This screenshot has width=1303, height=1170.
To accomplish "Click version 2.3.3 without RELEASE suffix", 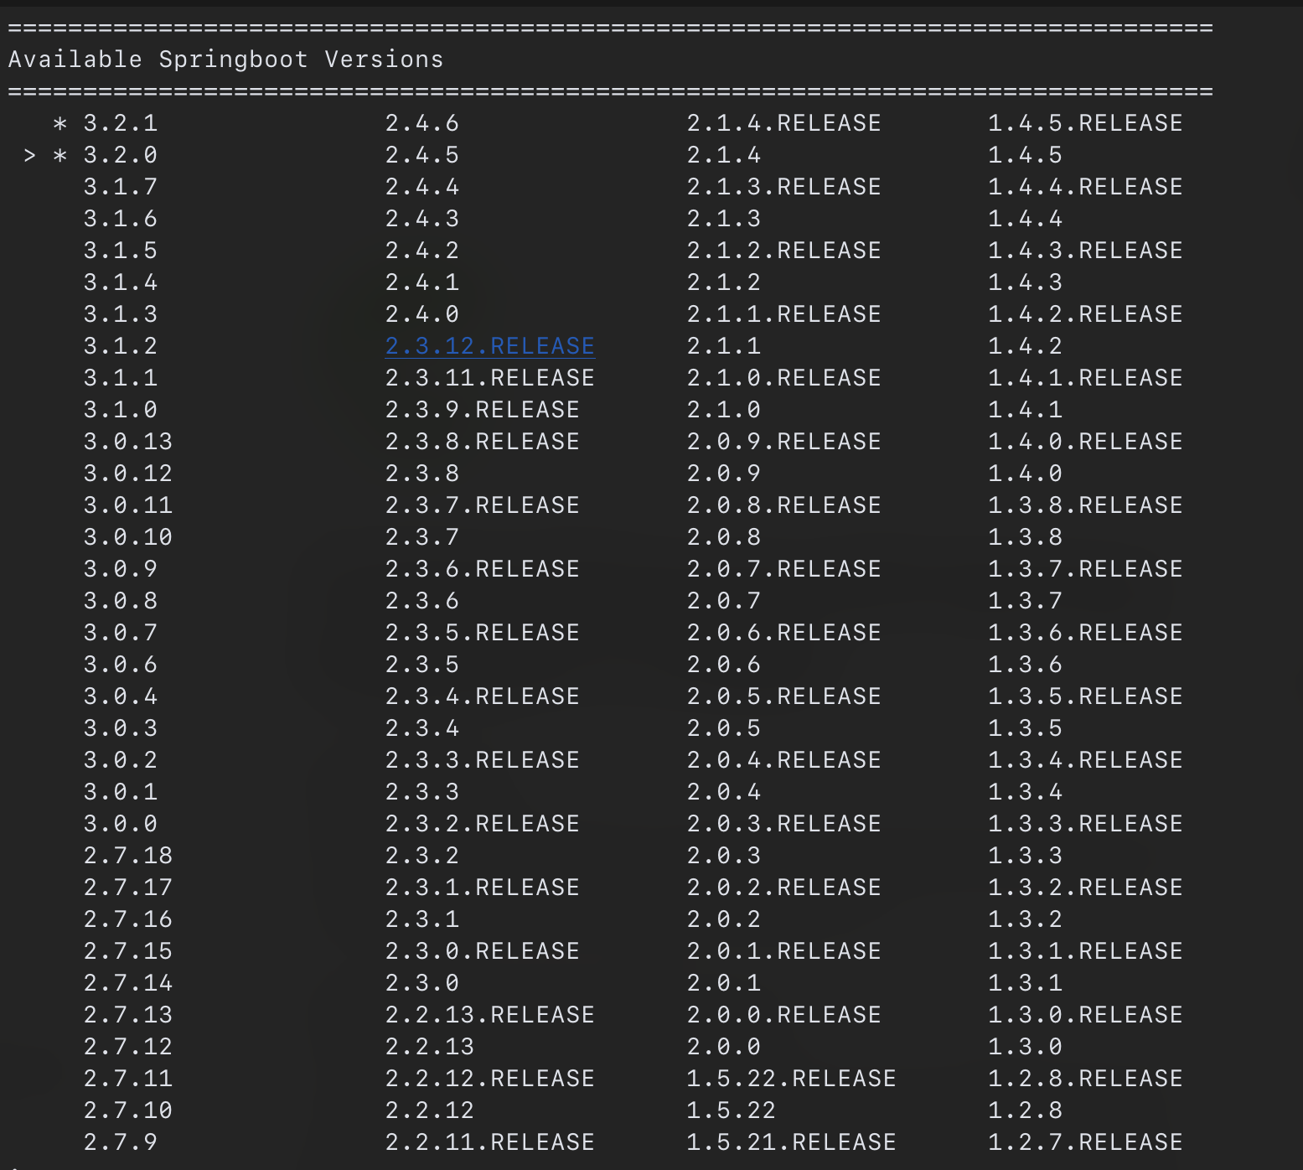I will click(422, 792).
